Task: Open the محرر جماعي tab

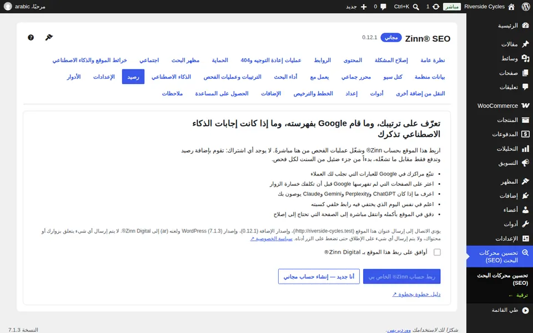Action: tap(356, 77)
